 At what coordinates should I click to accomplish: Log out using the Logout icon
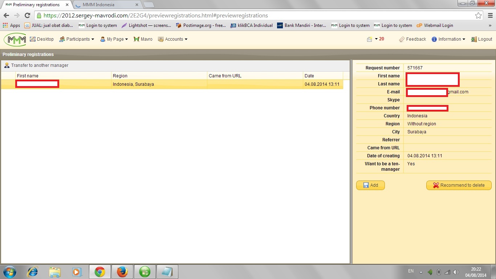click(474, 39)
